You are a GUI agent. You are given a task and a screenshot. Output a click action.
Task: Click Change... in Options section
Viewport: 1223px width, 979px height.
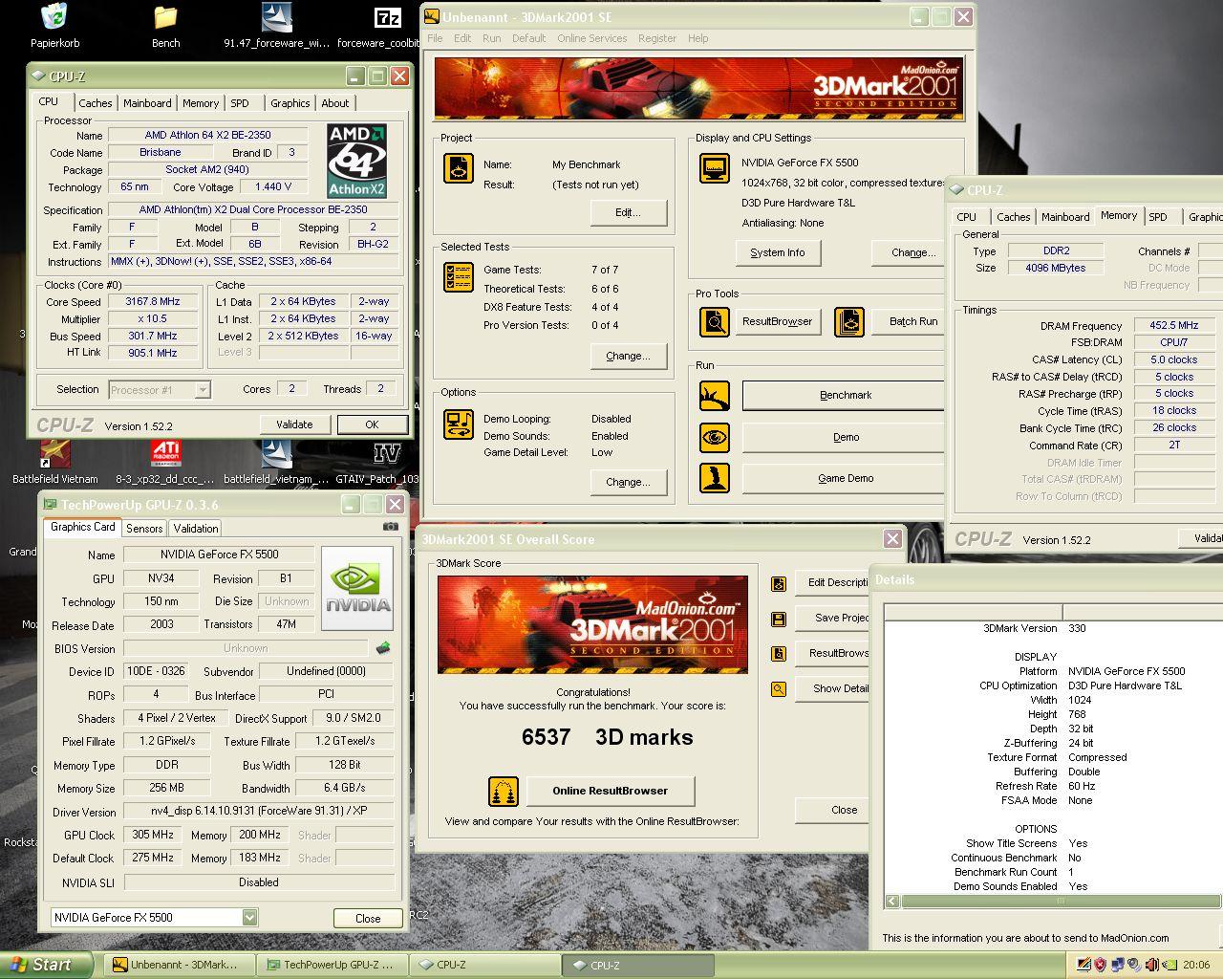click(x=628, y=482)
